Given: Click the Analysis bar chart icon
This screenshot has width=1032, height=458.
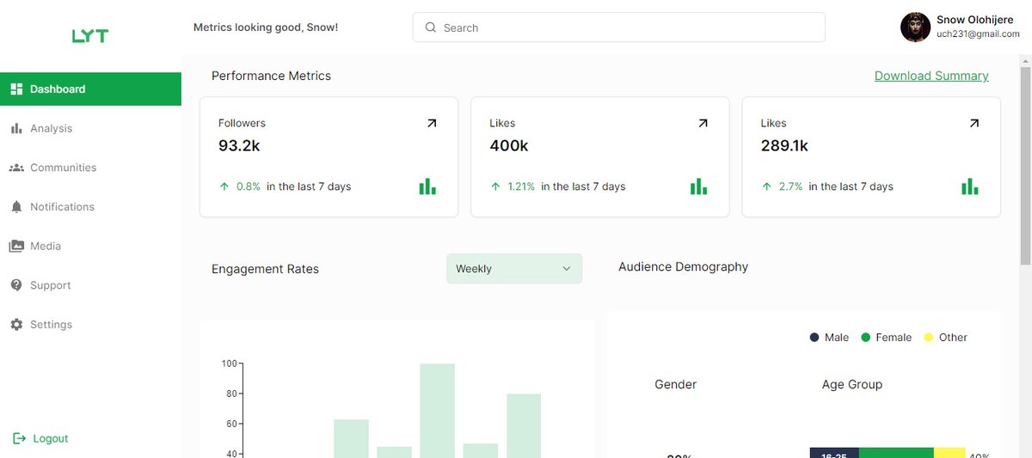Looking at the screenshot, I should coord(16,128).
